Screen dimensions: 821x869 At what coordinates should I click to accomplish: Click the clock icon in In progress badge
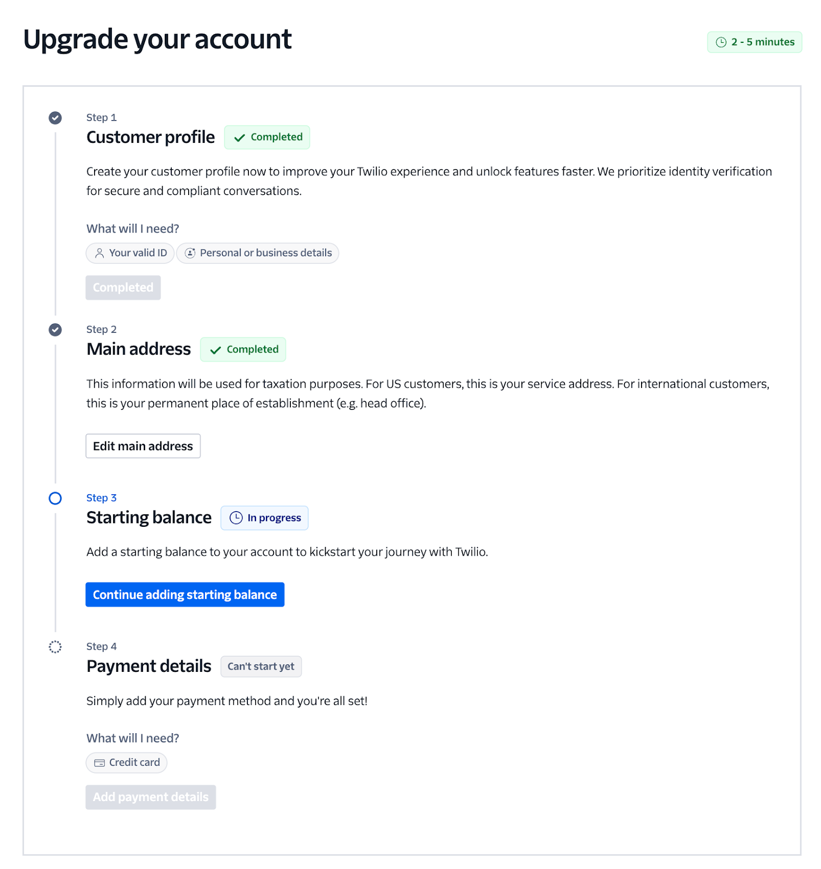[236, 518]
